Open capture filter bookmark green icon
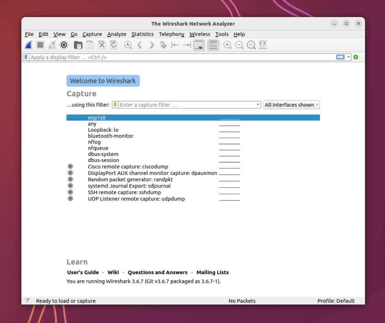The height and width of the screenshot is (323, 385). click(115, 105)
